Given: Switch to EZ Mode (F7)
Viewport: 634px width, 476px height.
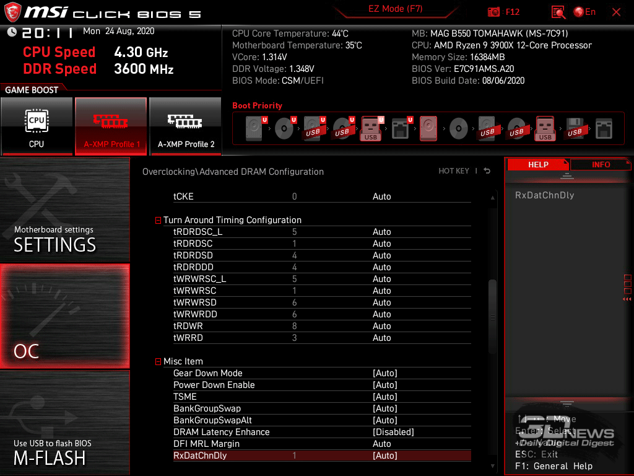Looking at the screenshot, I should point(395,9).
